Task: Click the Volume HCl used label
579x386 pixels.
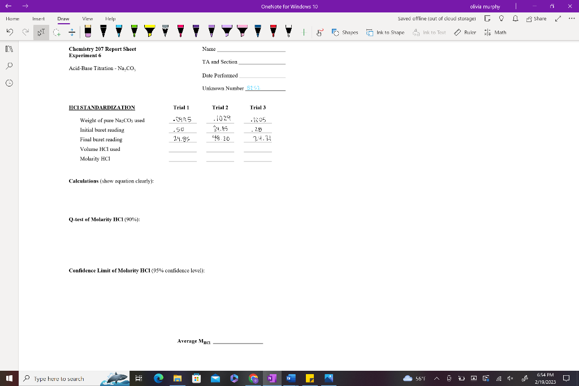Action: [100, 149]
